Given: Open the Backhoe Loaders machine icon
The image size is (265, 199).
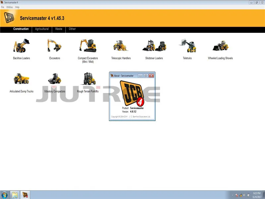Looking at the screenshot, I should [21, 45].
